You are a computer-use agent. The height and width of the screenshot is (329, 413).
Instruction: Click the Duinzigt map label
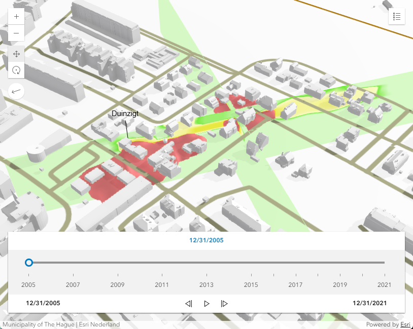pos(125,114)
